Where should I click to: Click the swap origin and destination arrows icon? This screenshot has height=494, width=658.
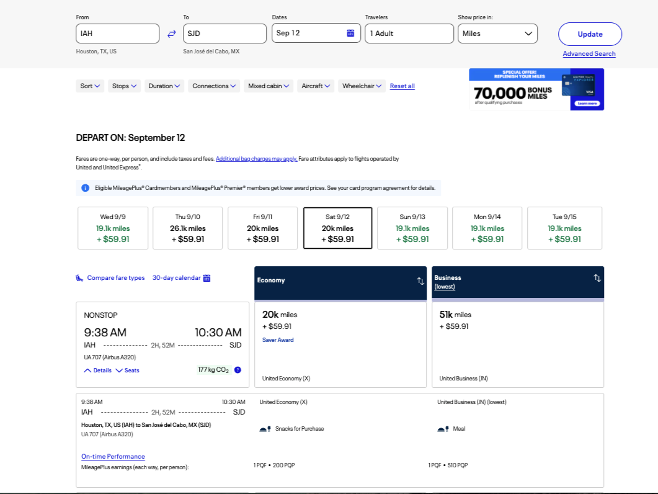click(172, 34)
